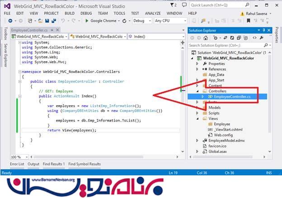Open the BUILD menu

point(70,14)
